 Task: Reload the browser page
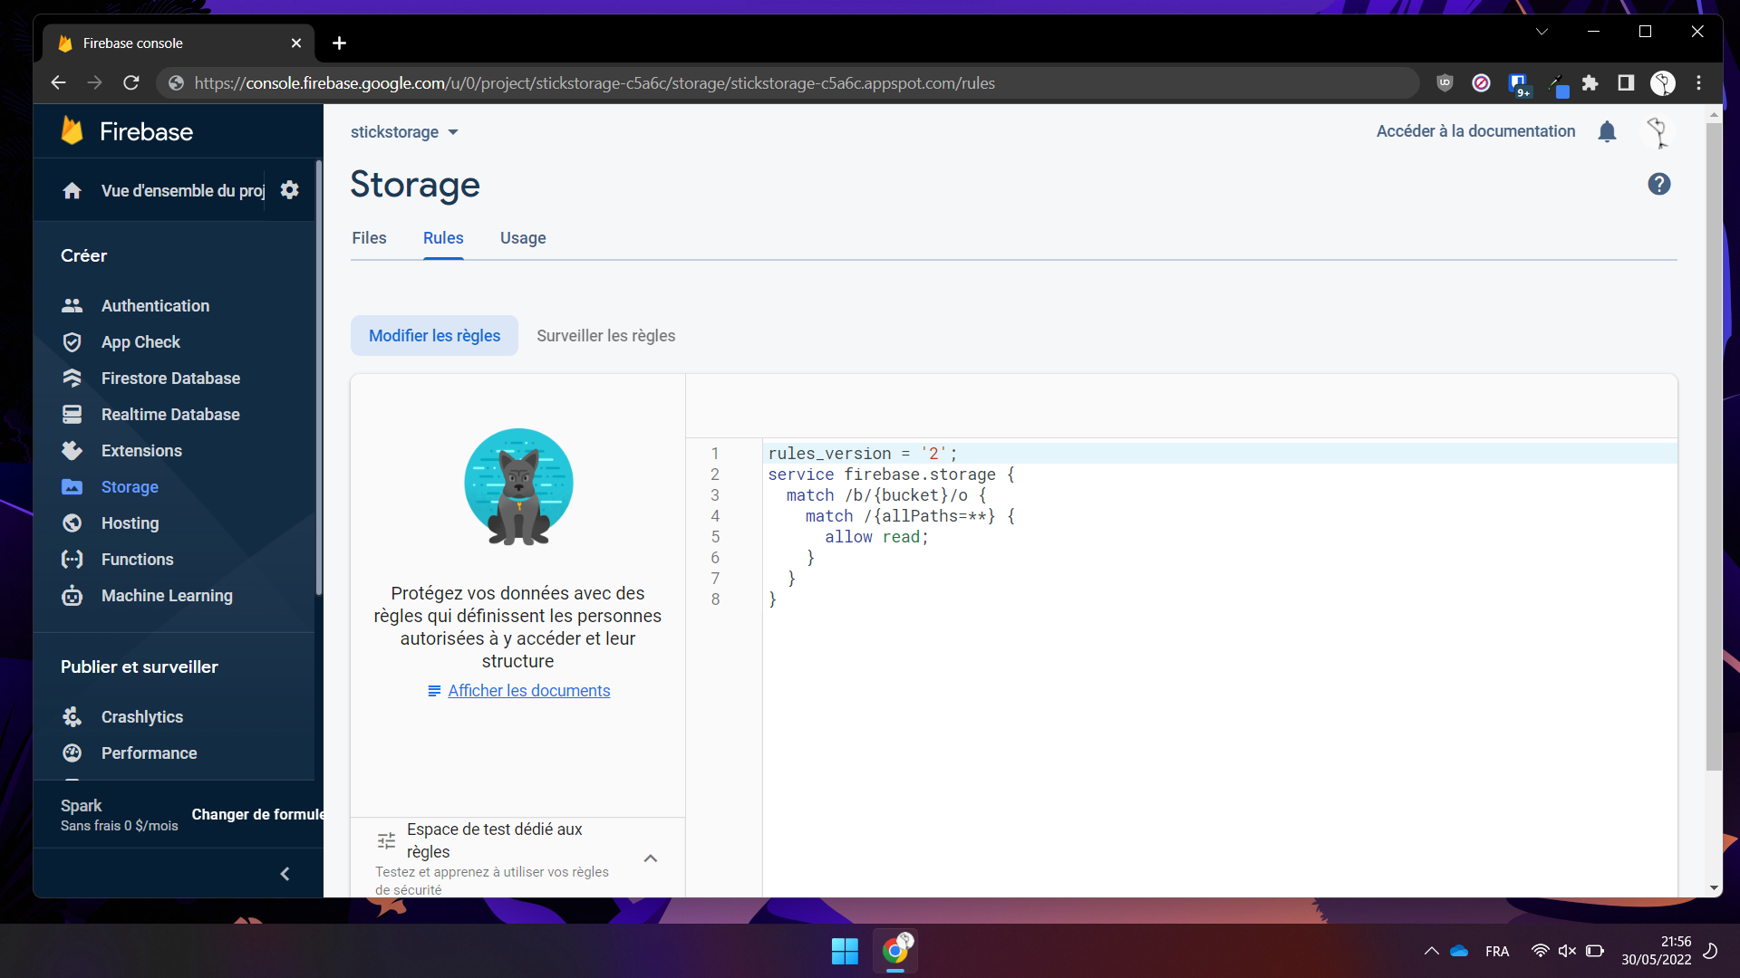click(131, 83)
